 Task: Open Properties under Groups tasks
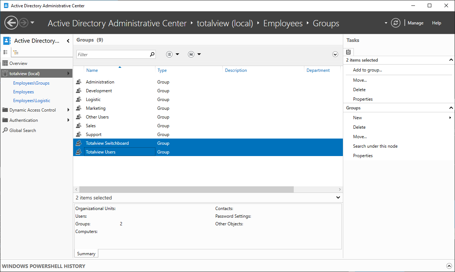click(x=363, y=156)
